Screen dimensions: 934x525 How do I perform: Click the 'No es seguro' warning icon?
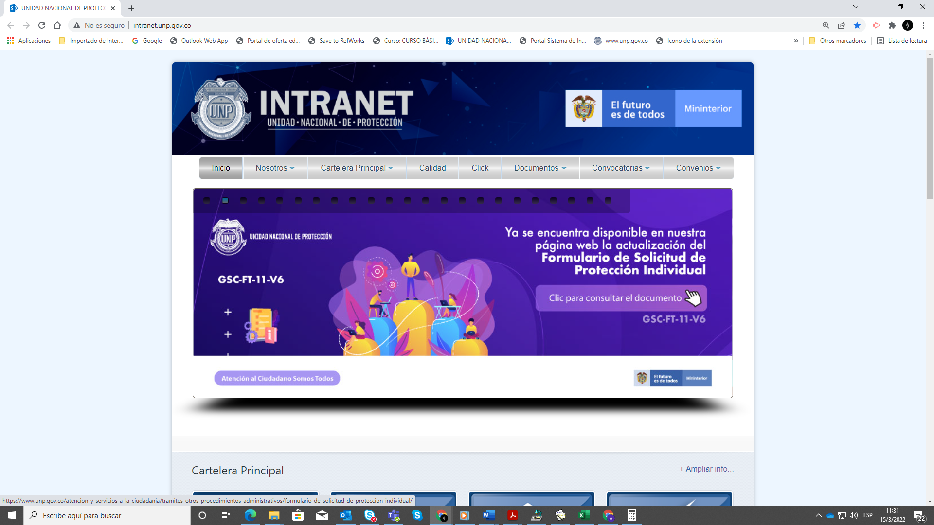coord(77,25)
